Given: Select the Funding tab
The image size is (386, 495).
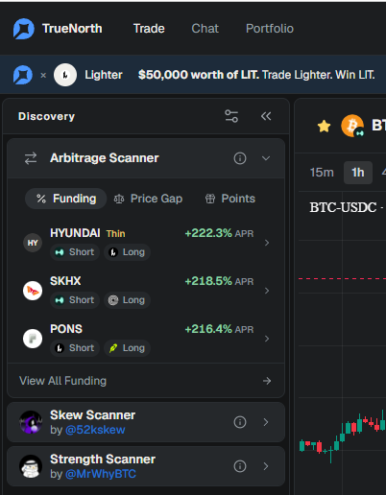Looking at the screenshot, I should click(66, 199).
